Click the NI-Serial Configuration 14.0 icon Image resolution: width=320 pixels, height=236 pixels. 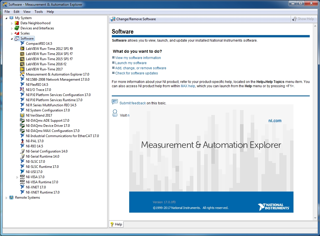click(22, 151)
